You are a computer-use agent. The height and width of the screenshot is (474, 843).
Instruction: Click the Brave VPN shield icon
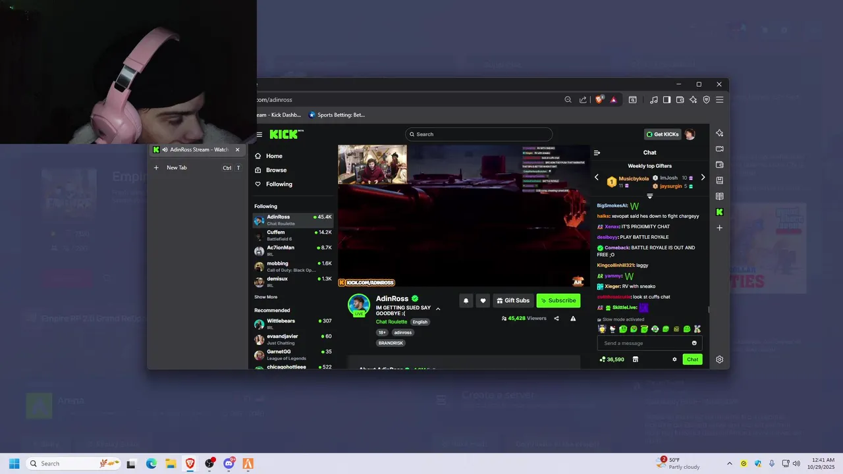707,100
